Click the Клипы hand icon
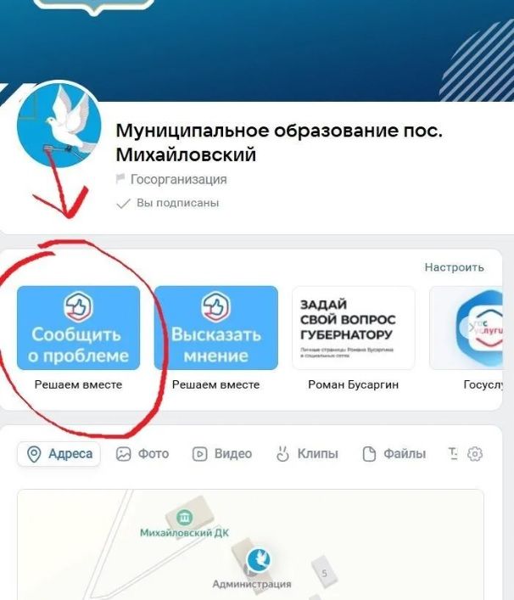 click(282, 454)
